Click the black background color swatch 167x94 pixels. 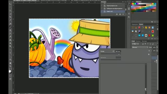pos(11,73)
